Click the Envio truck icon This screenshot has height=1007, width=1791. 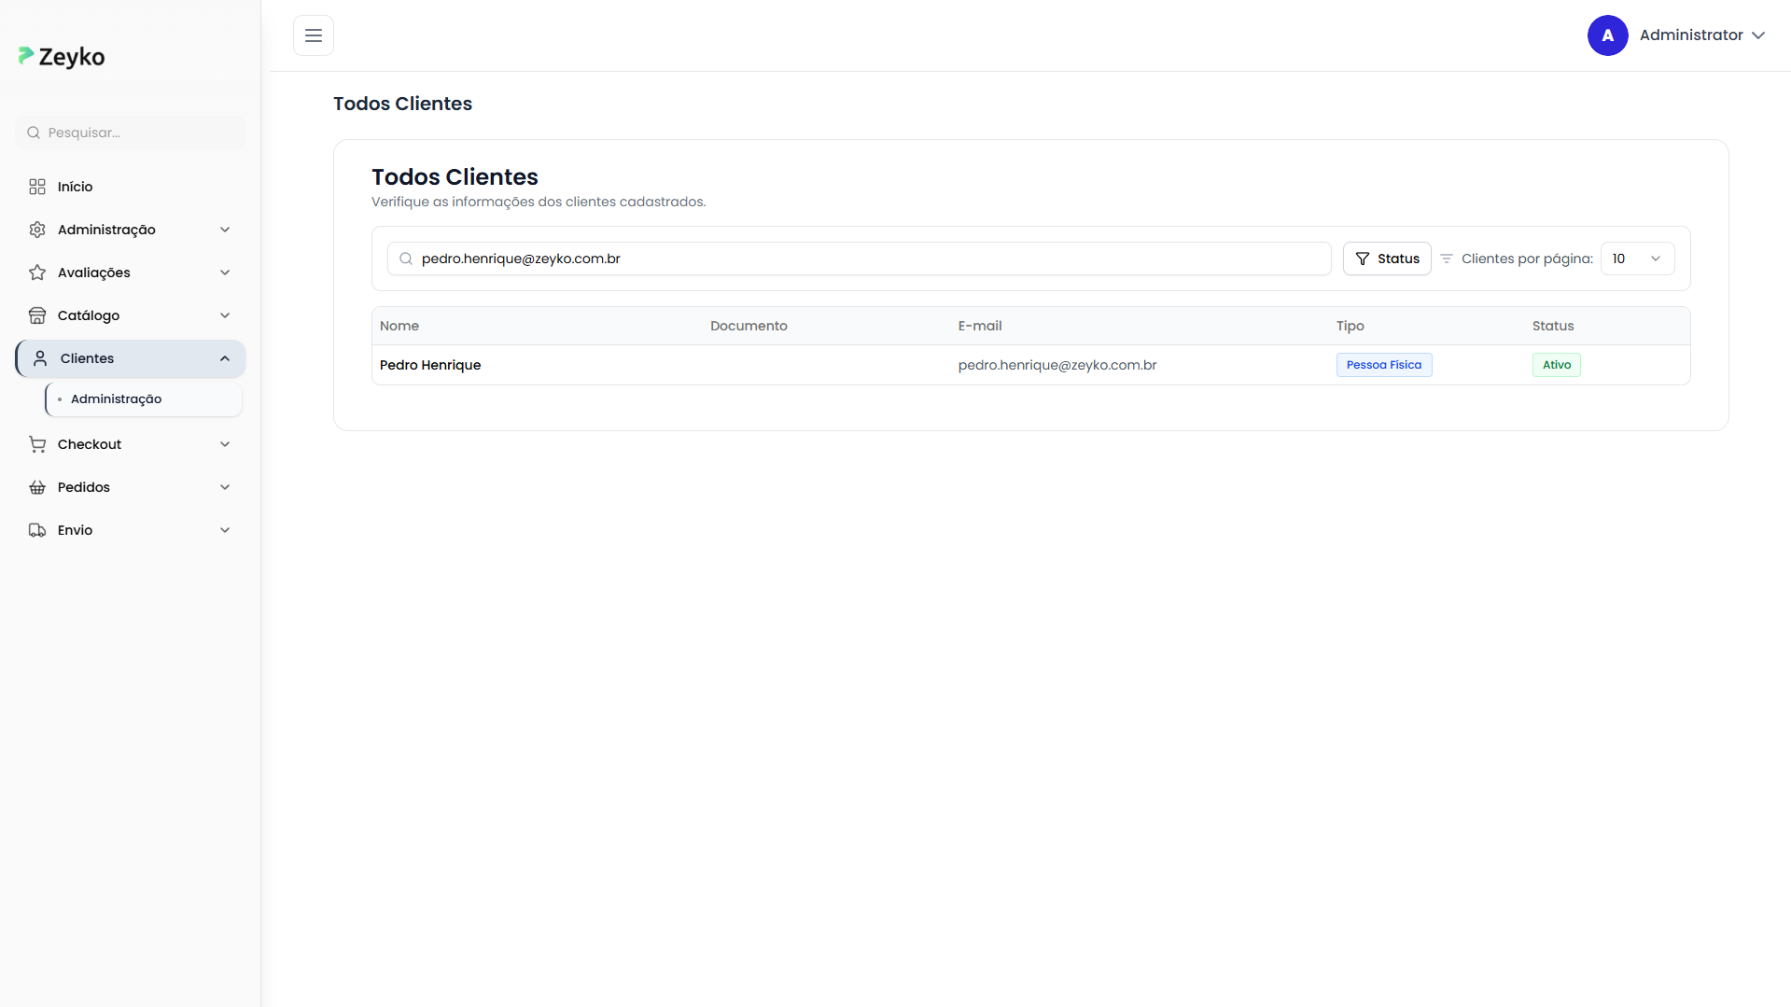tap(37, 530)
